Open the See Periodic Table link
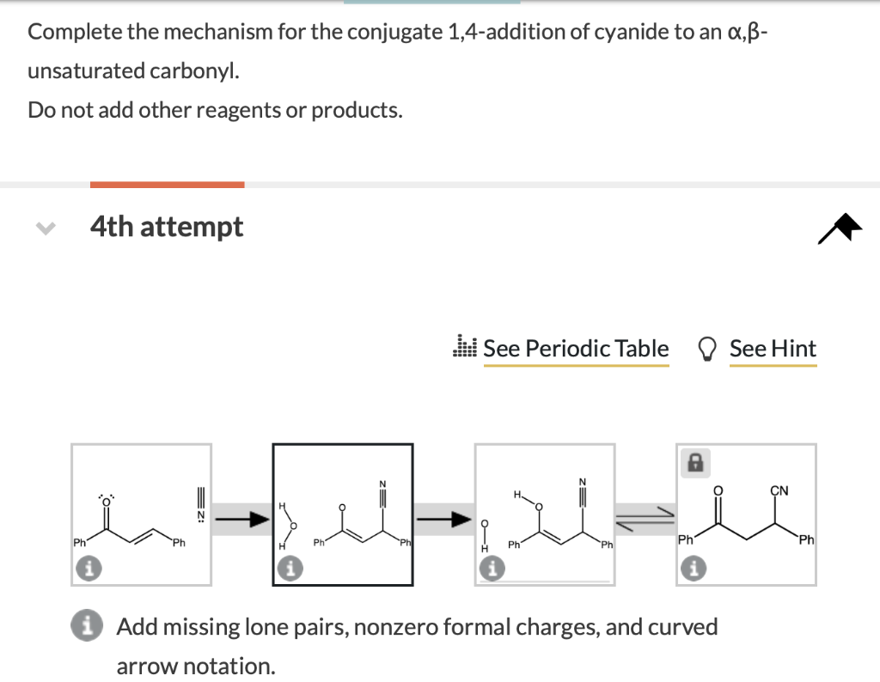This screenshot has height=682, width=880. tap(576, 348)
